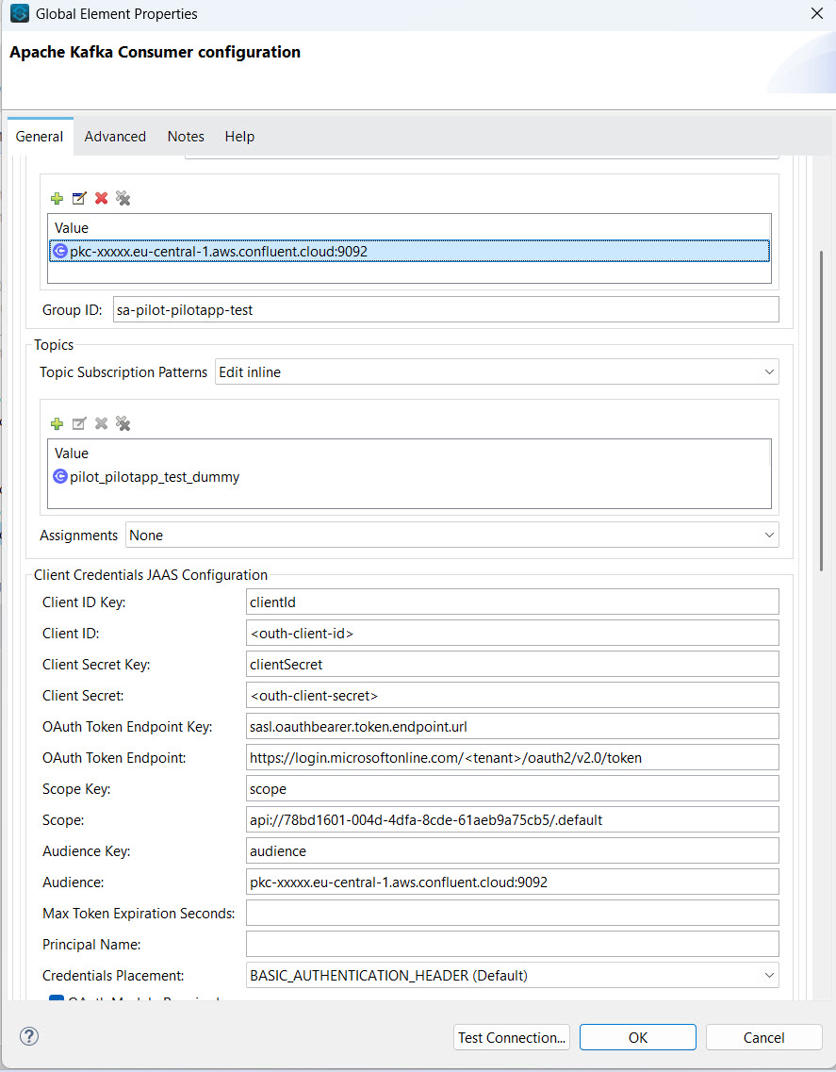Click the Principal Name field

coord(512,944)
